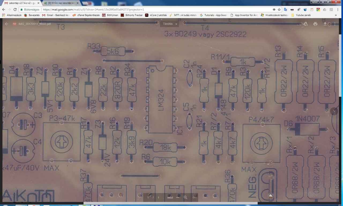Open the PDF extension icon
This screenshot has height=206, width=343.
(x=331, y=9)
